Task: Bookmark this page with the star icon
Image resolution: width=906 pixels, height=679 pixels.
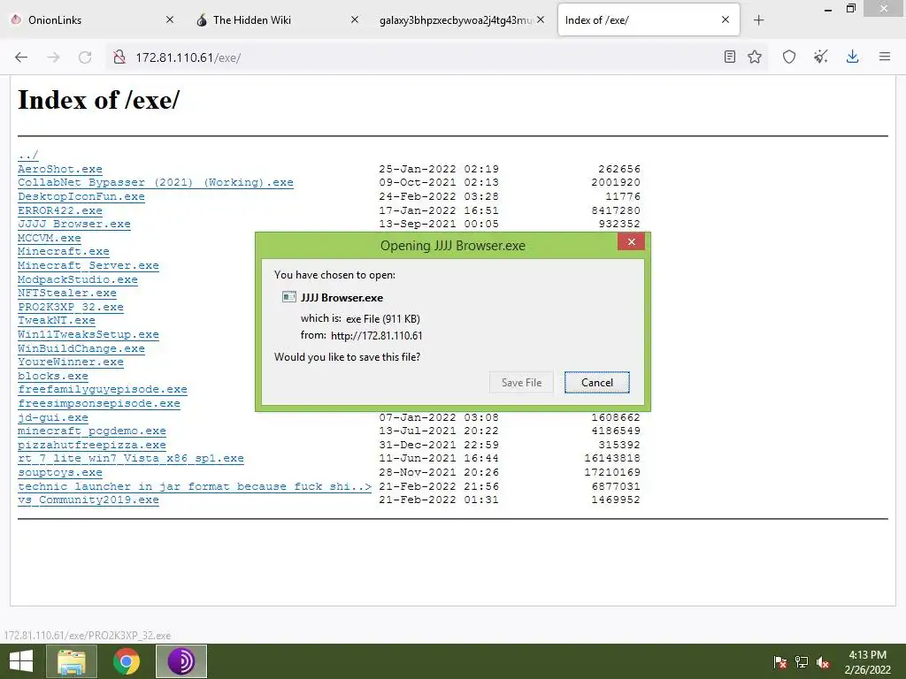Action: (755, 57)
